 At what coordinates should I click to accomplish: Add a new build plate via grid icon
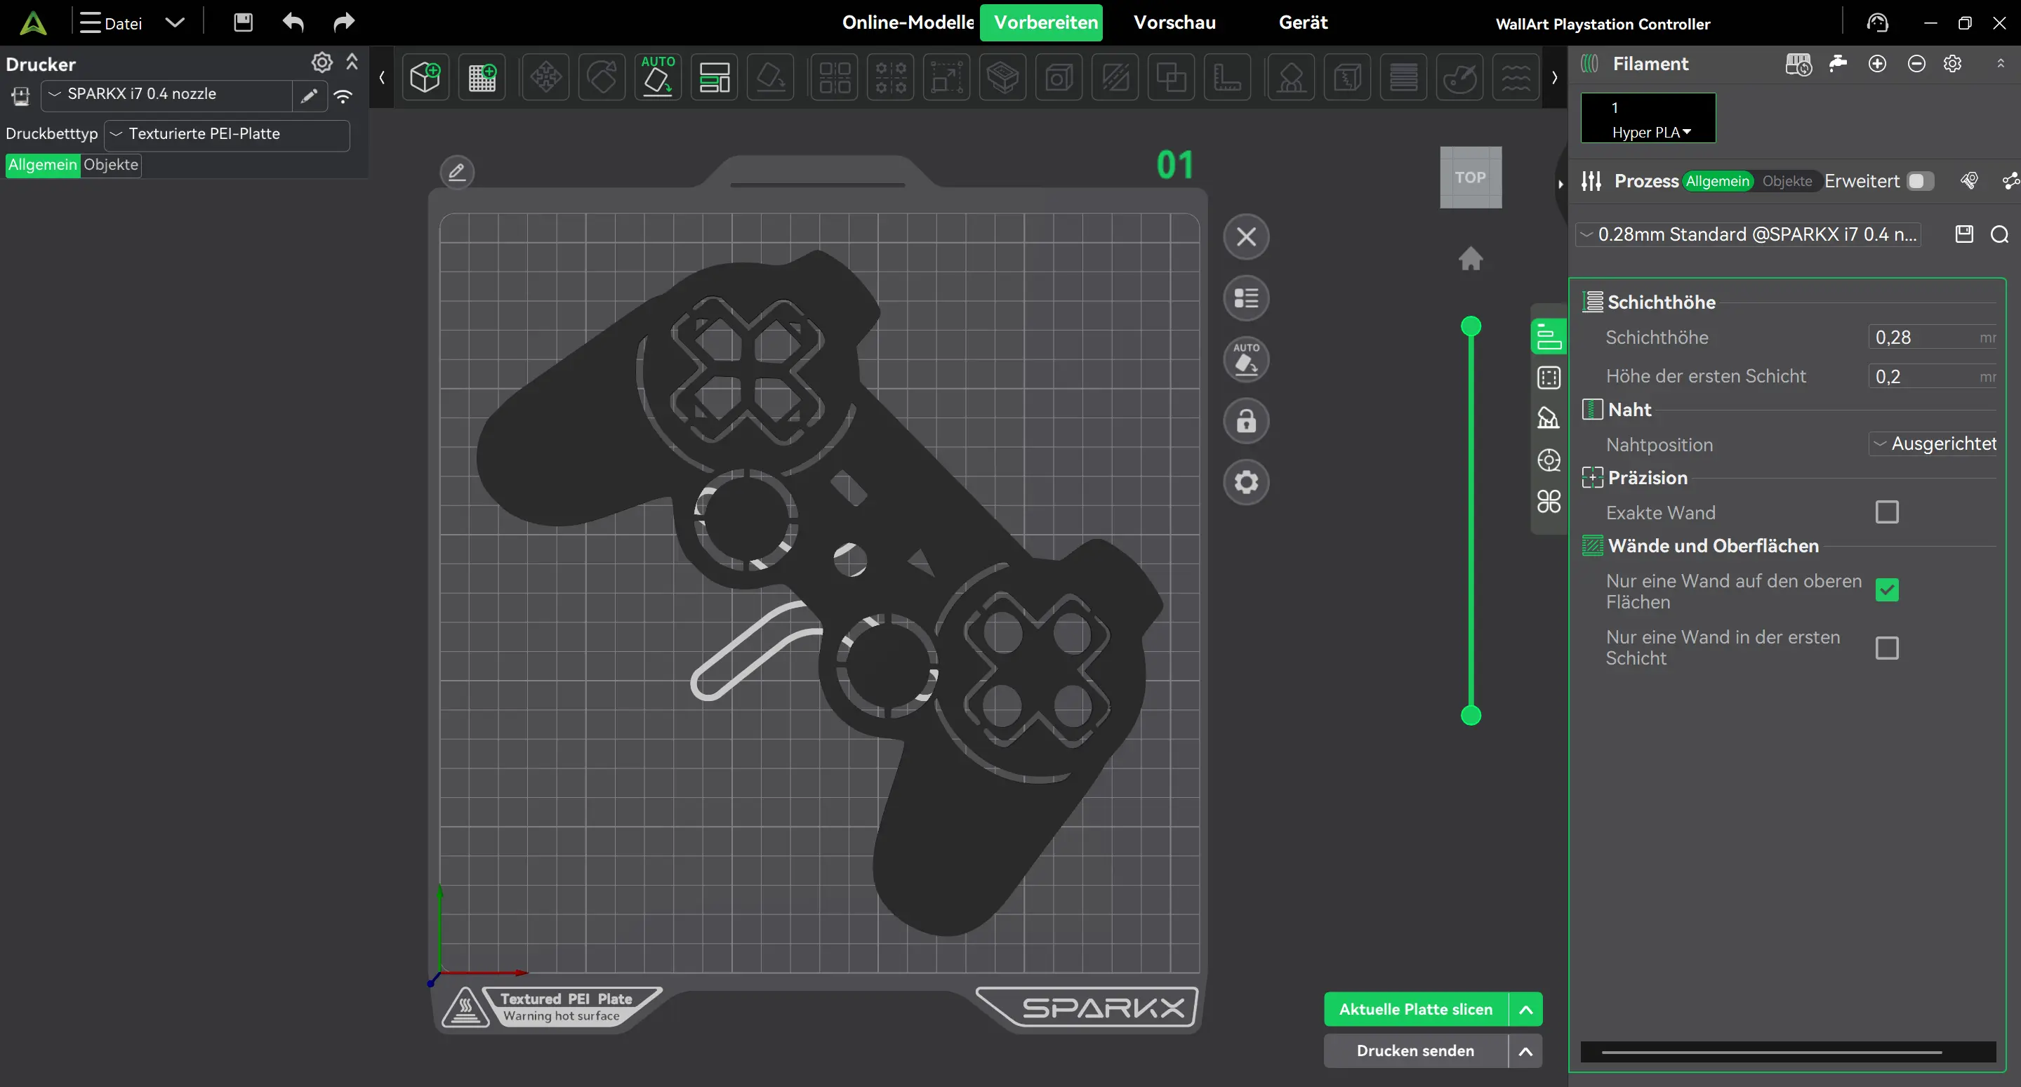[482, 77]
